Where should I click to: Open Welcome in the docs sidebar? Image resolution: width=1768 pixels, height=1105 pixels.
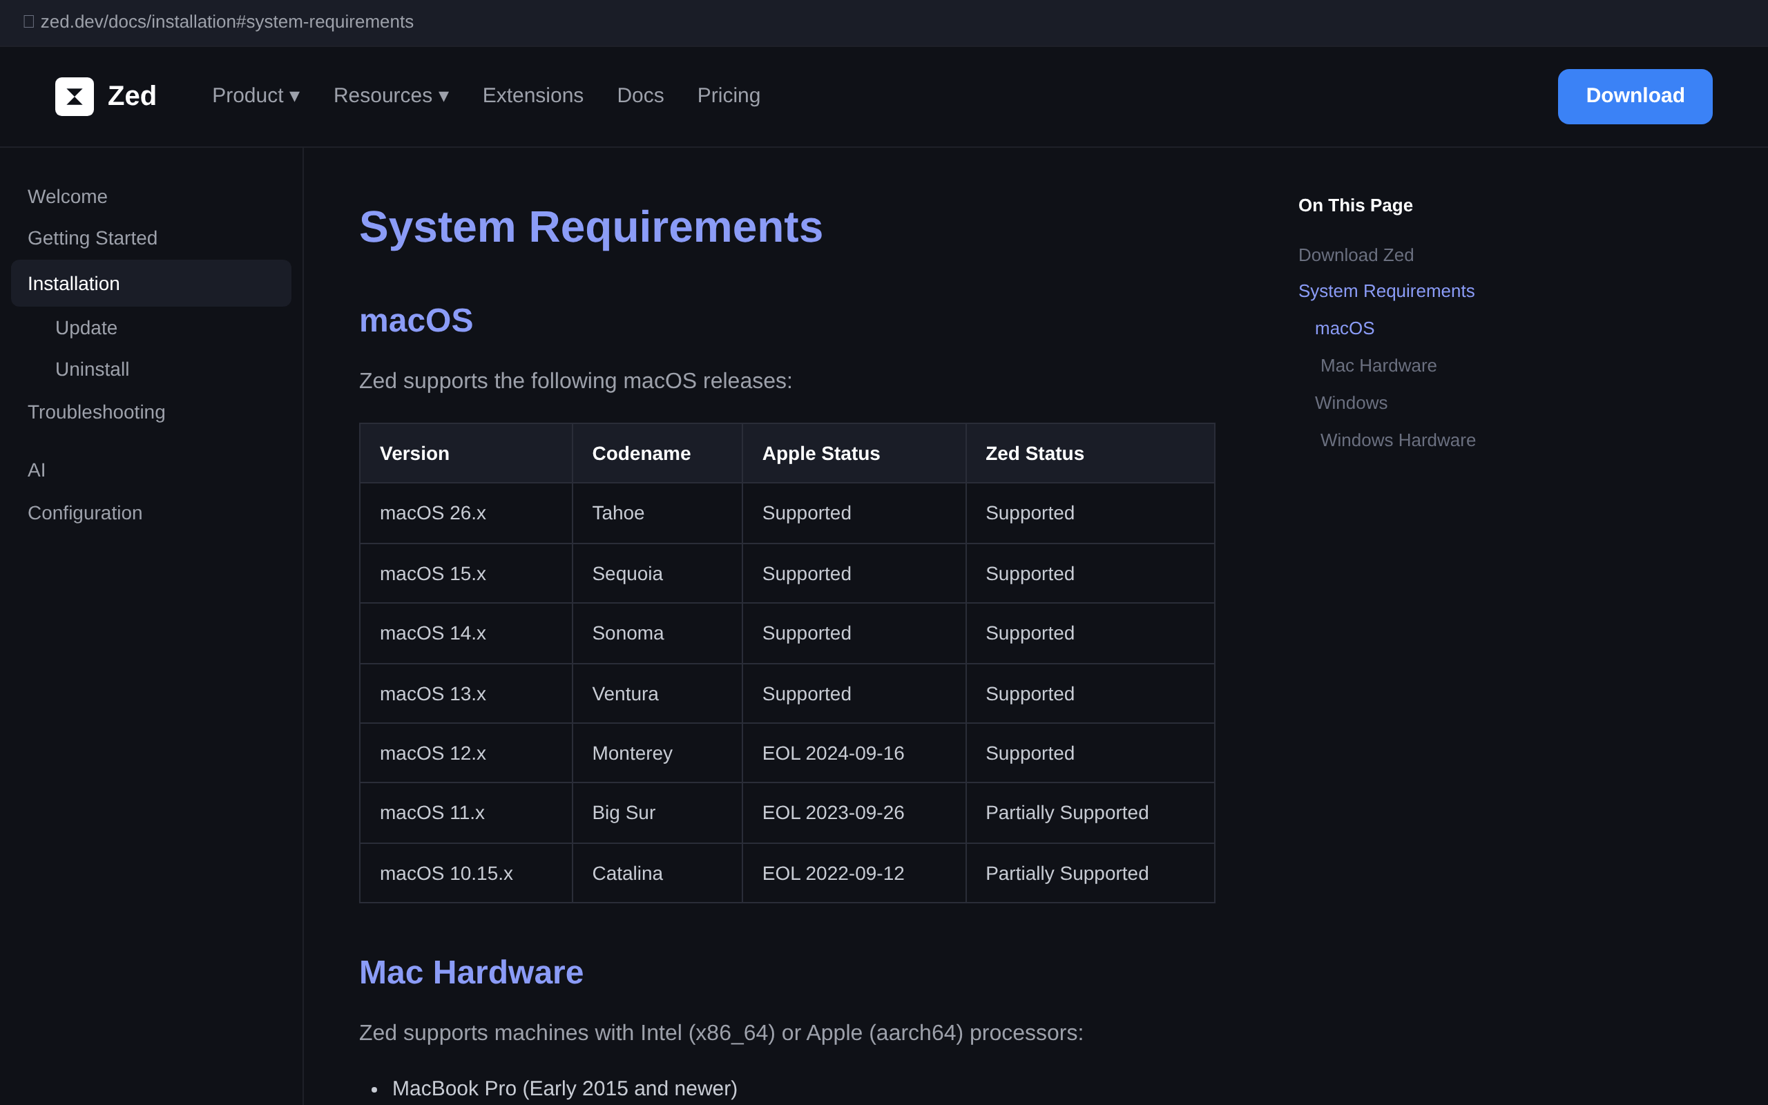point(67,197)
